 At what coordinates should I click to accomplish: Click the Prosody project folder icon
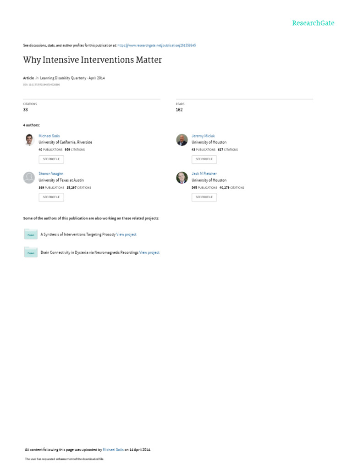tap(31, 234)
